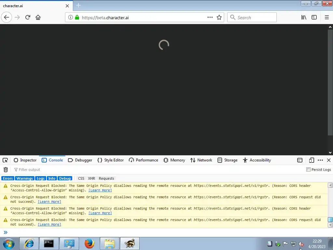Open Windows Explorer folder on taskbar
The width and height of the screenshot is (333, 250).
point(110,243)
